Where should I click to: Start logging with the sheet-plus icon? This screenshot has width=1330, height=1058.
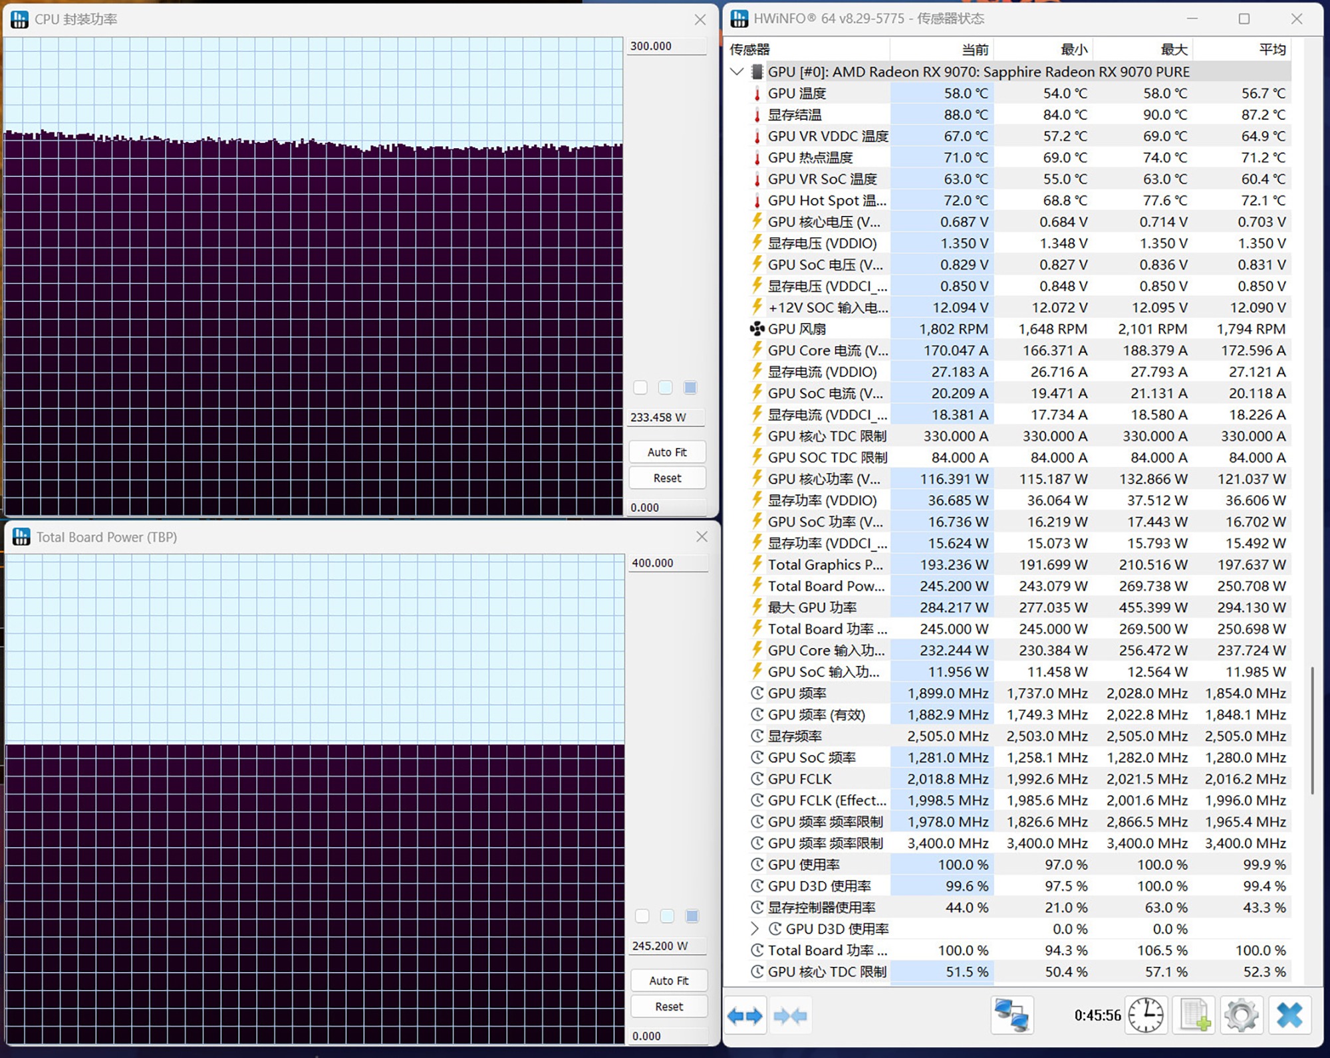1194,1015
